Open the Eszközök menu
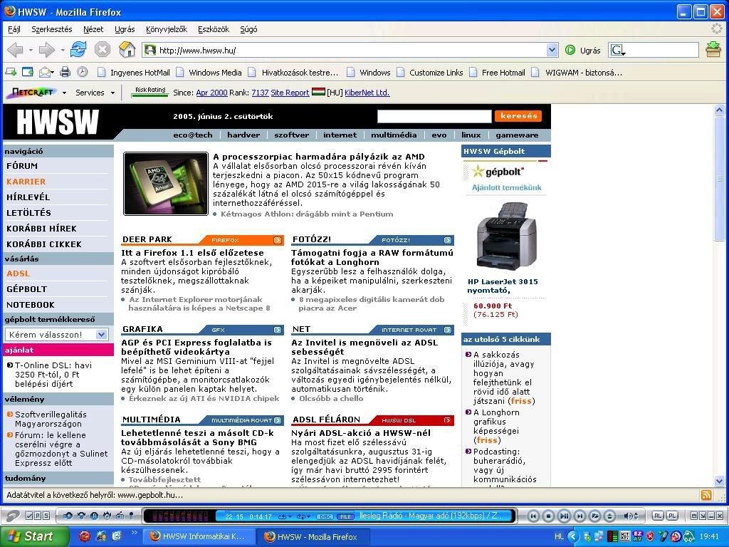729x547 pixels. 214,29
